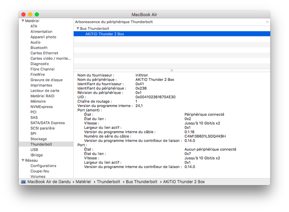Show Mémoire information
Image resolution: width=289 pixels, height=212 pixels.
point(38,101)
